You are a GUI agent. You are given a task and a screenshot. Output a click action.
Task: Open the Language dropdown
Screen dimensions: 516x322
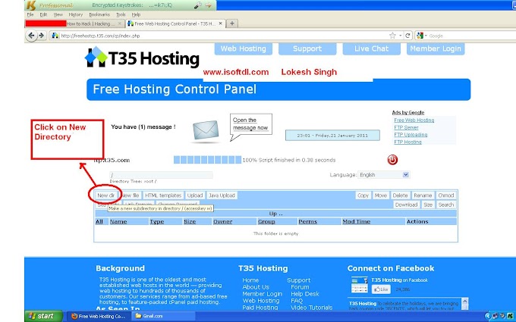click(x=384, y=175)
